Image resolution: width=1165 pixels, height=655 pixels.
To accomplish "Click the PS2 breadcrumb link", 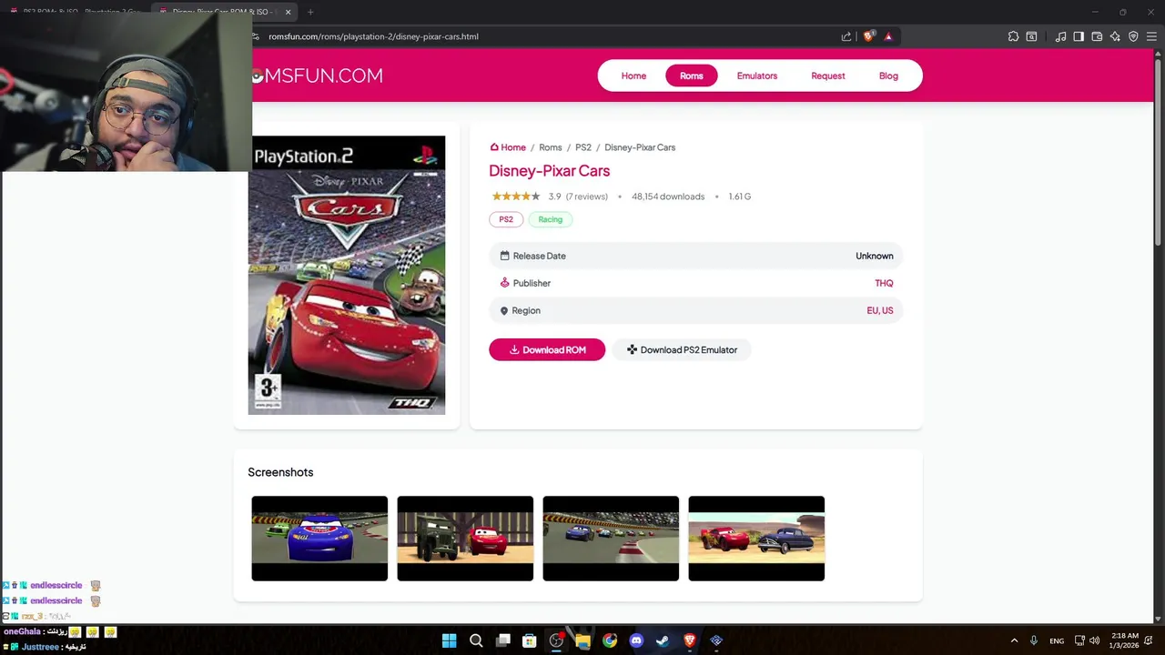I will tap(582, 147).
